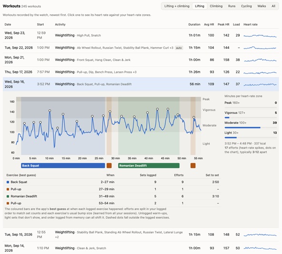Image resolution: width=282 pixels, height=254 pixels.
Task: Open the Mon, Sep 14 Clean & Jerk workout
Action: coord(141,248)
